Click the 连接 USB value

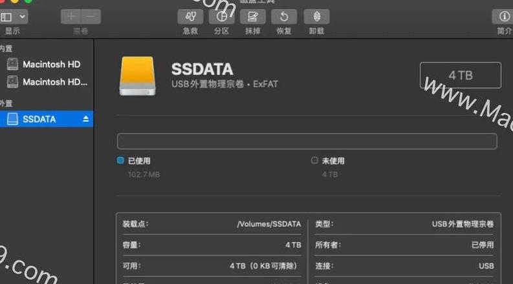[486, 266]
